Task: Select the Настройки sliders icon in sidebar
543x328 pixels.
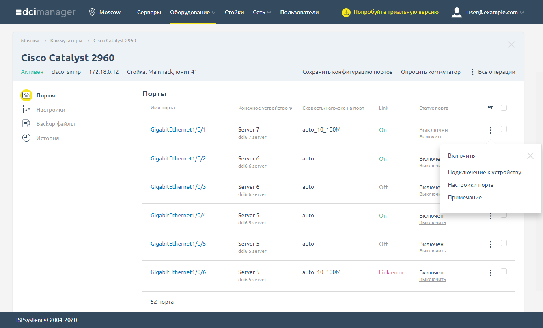Action: tap(26, 109)
